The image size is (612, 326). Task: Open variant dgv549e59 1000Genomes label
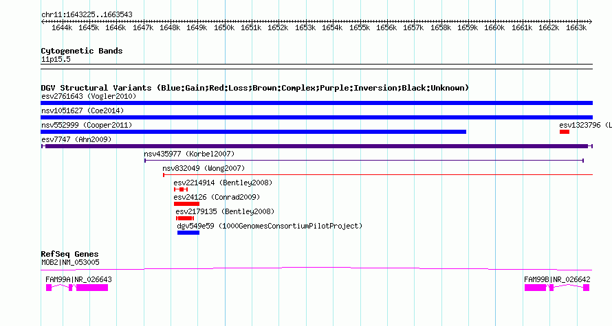click(x=270, y=226)
